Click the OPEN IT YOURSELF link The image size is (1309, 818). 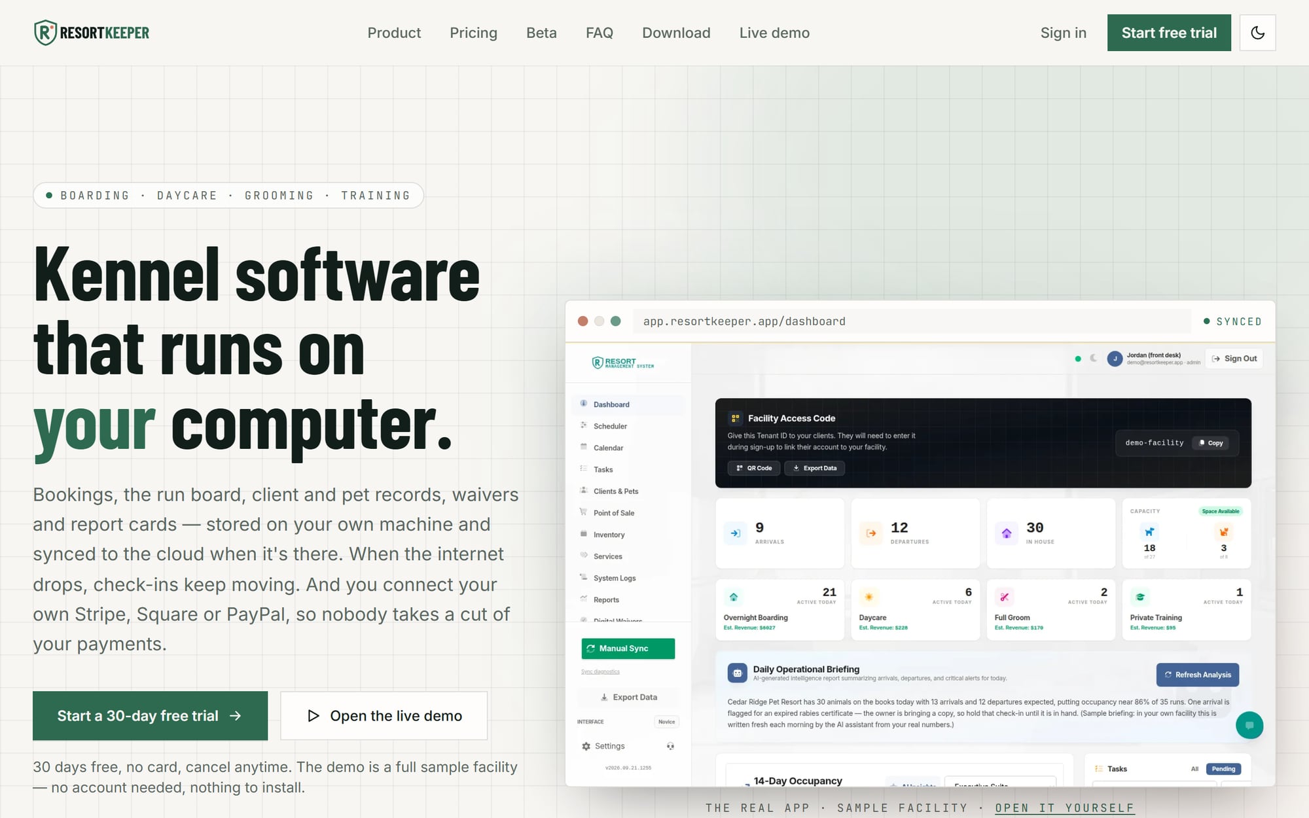point(1064,808)
